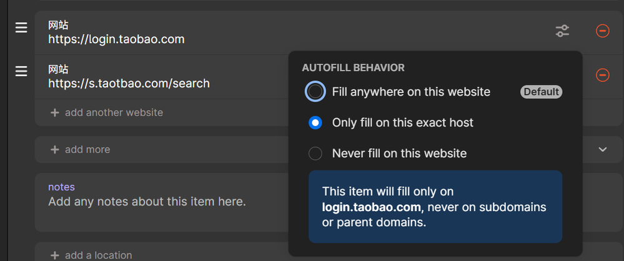Screen dimensions: 624x261
Task: Remove the login.taobao.com website entry
Action: pos(602,31)
